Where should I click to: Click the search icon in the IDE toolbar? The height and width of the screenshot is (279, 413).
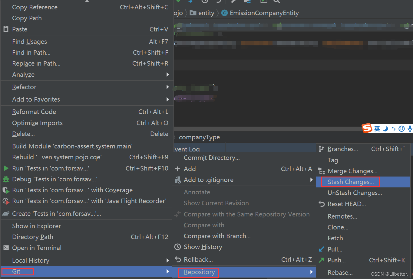tap(276, 2)
